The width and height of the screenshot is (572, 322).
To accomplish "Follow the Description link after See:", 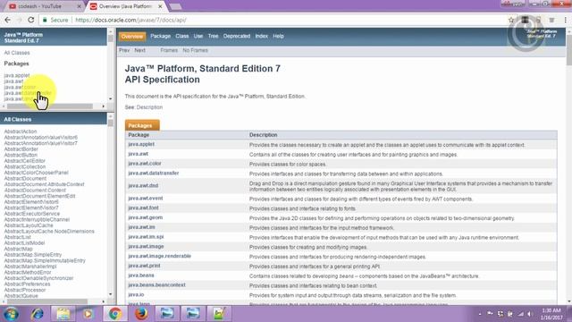I will [x=149, y=107].
